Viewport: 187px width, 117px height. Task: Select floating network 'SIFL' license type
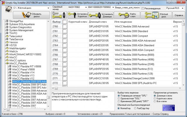click(119, 96)
